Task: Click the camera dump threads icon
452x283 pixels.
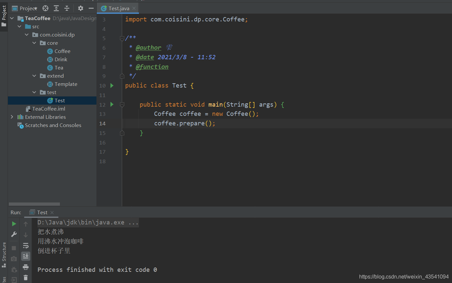Action: (14, 259)
